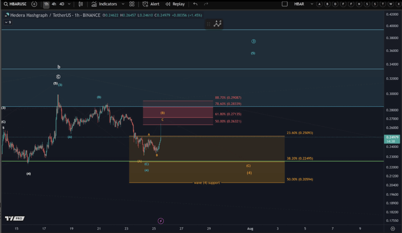This screenshot has width=402, height=233.
Task: Click the current price label 0.24979
Action: 392,137
